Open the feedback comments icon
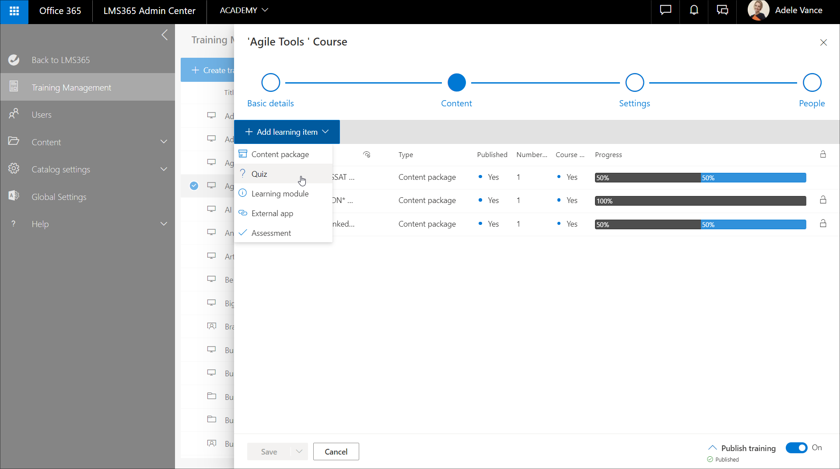This screenshot has height=469, width=840. [722, 10]
